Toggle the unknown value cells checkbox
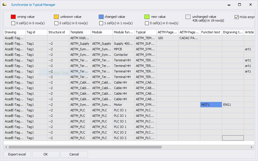The height and width of the screenshot is (161, 258). (56, 23)
